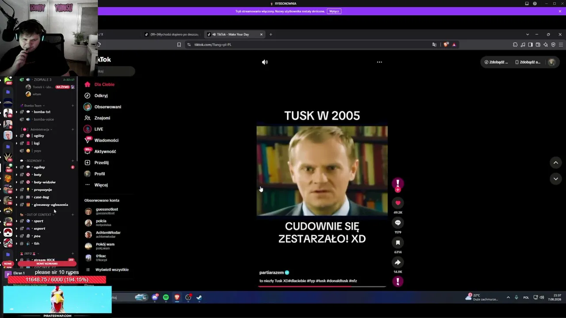The image size is (566, 318).
Task: Open Prześlij upload page
Action: click(101, 163)
